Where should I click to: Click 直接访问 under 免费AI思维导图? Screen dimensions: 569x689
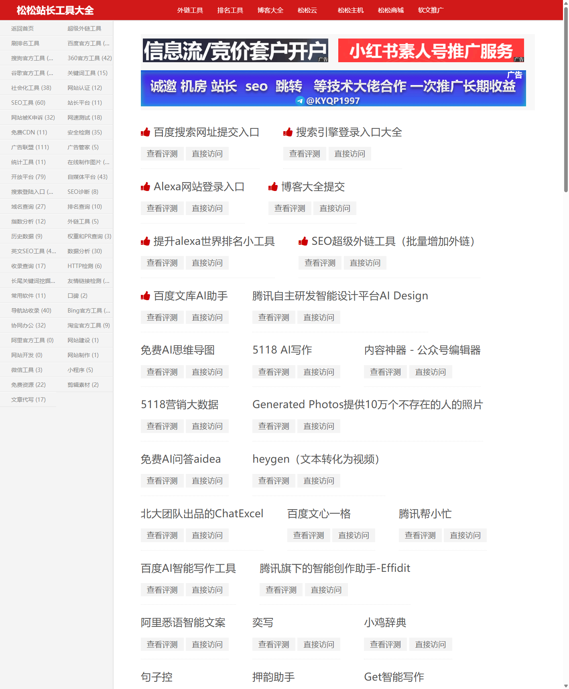pos(207,372)
